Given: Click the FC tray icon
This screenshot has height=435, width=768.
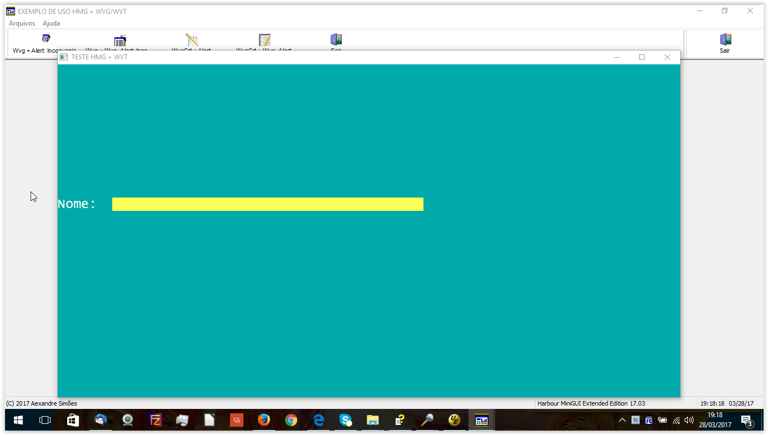Looking at the screenshot, I should pos(649,421).
